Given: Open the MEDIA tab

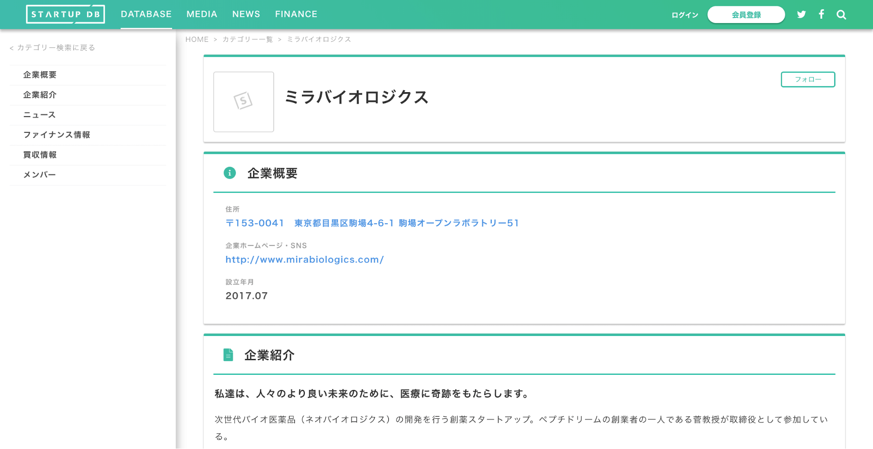Looking at the screenshot, I should pyautogui.click(x=202, y=14).
